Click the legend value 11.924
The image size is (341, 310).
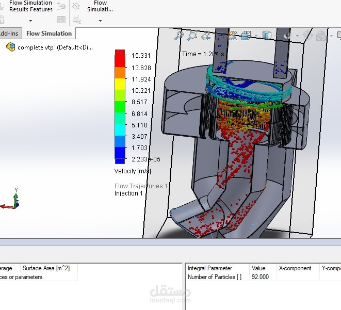(x=141, y=79)
